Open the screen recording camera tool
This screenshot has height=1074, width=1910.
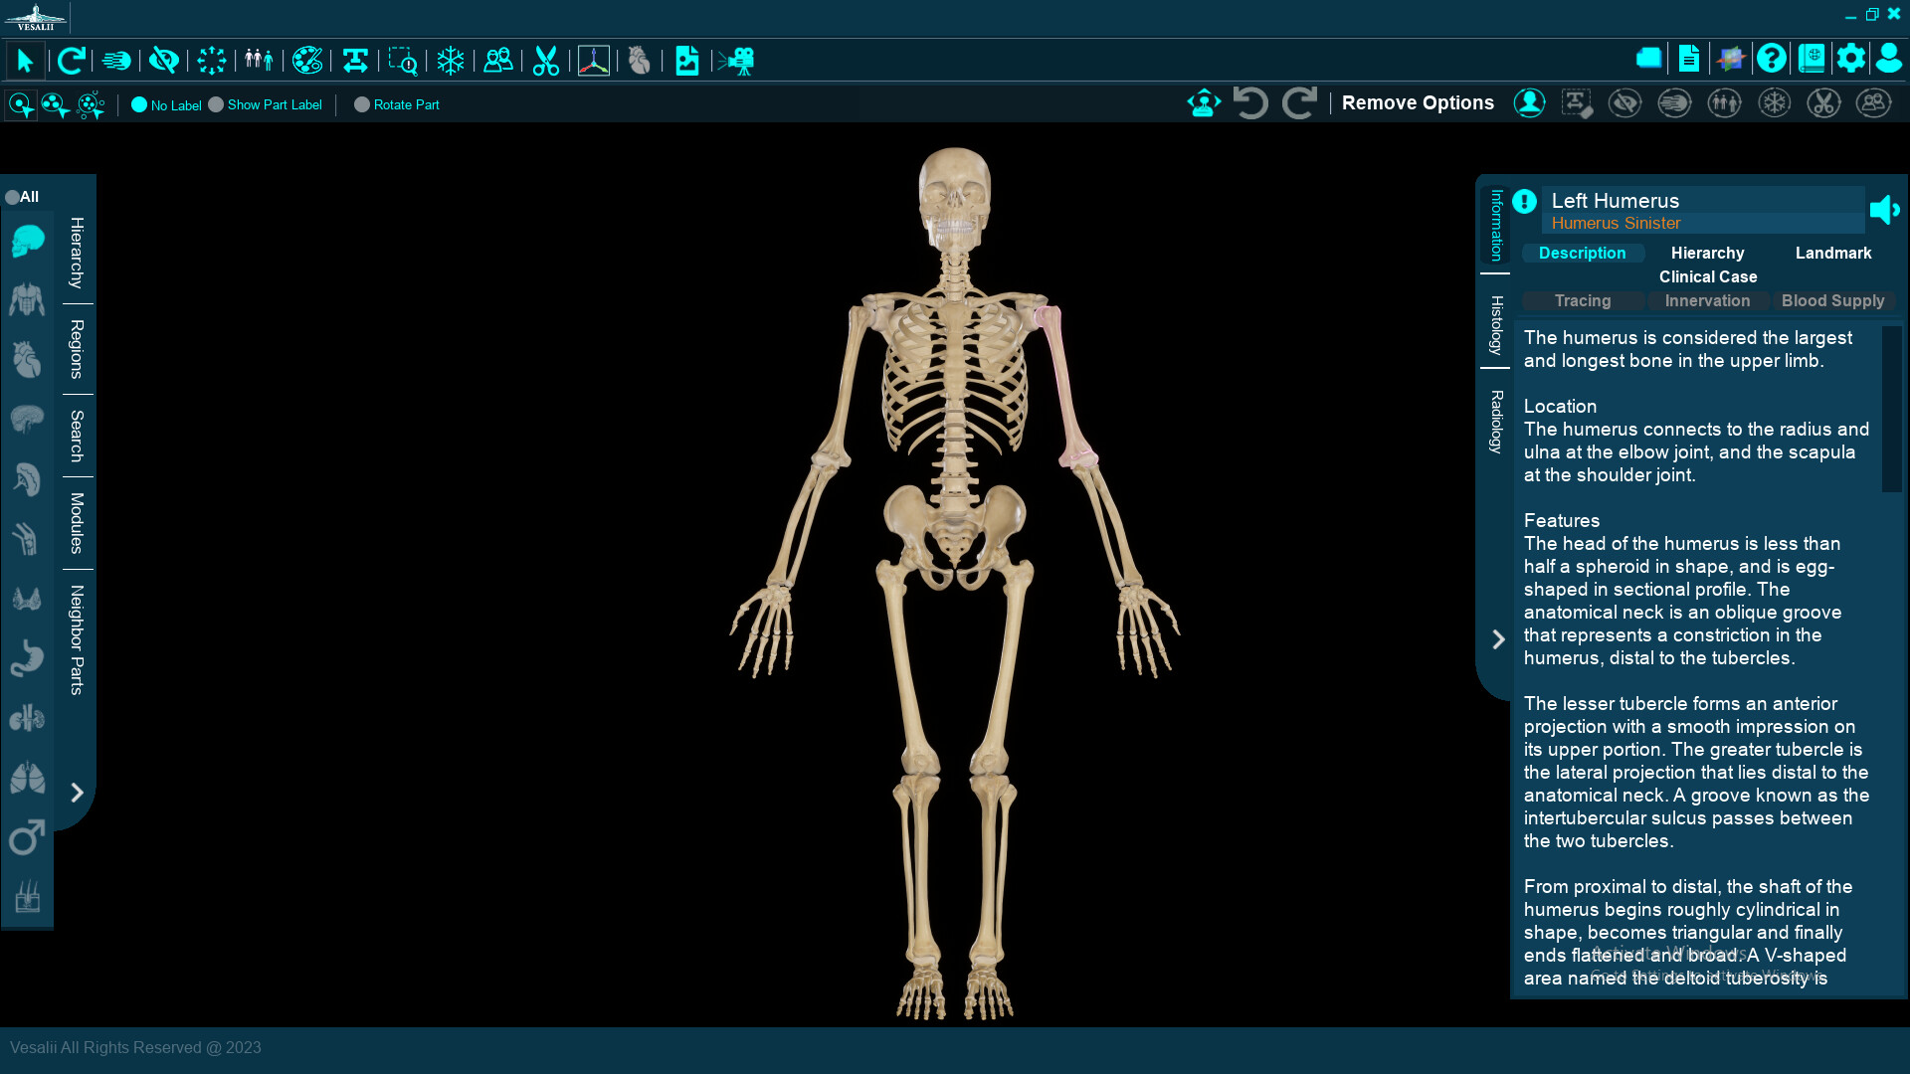coord(737,61)
